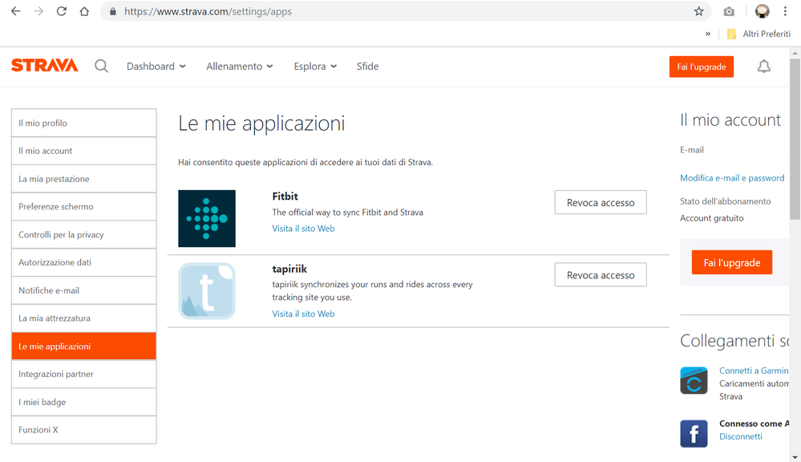The width and height of the screenshot is (801, 462).
Task: Click the Il mio account heading
Action: pos(730,120)
